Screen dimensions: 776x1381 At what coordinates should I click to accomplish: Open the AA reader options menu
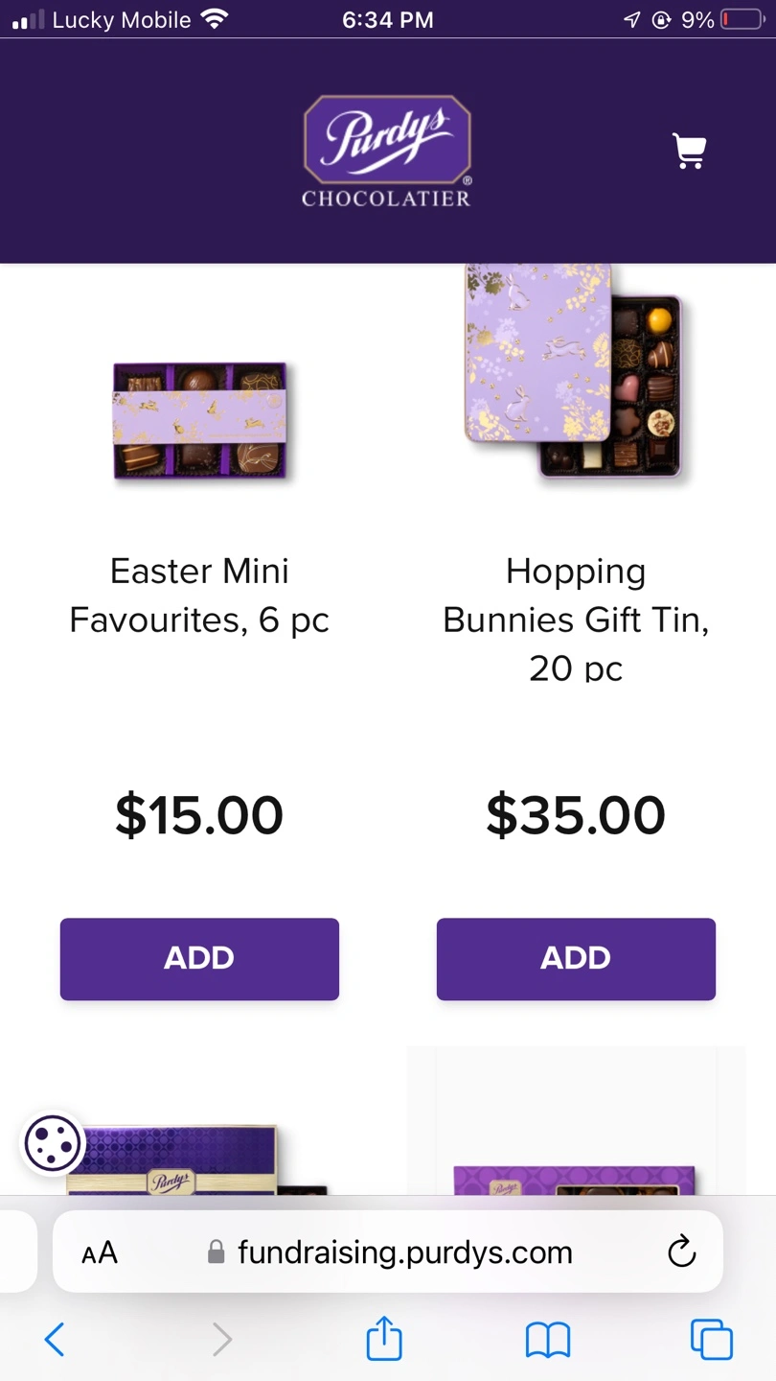pyautogui.click(x=100, y=1252)
